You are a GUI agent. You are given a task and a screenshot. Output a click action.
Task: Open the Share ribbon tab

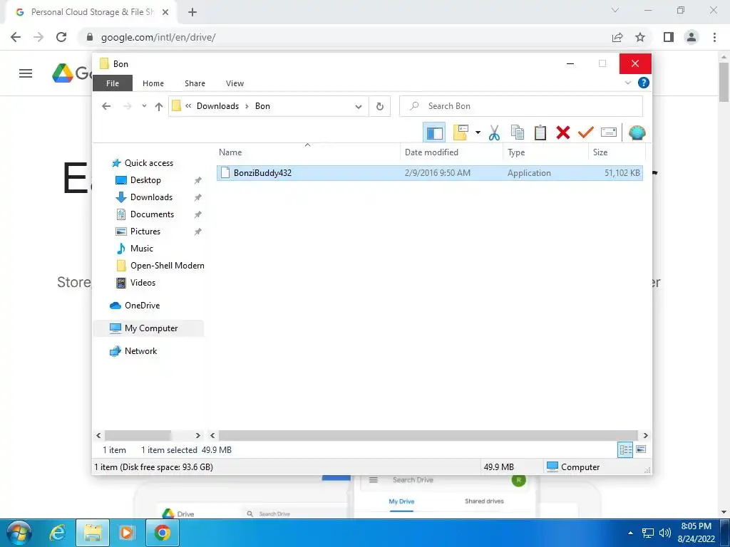pos(195,83)
